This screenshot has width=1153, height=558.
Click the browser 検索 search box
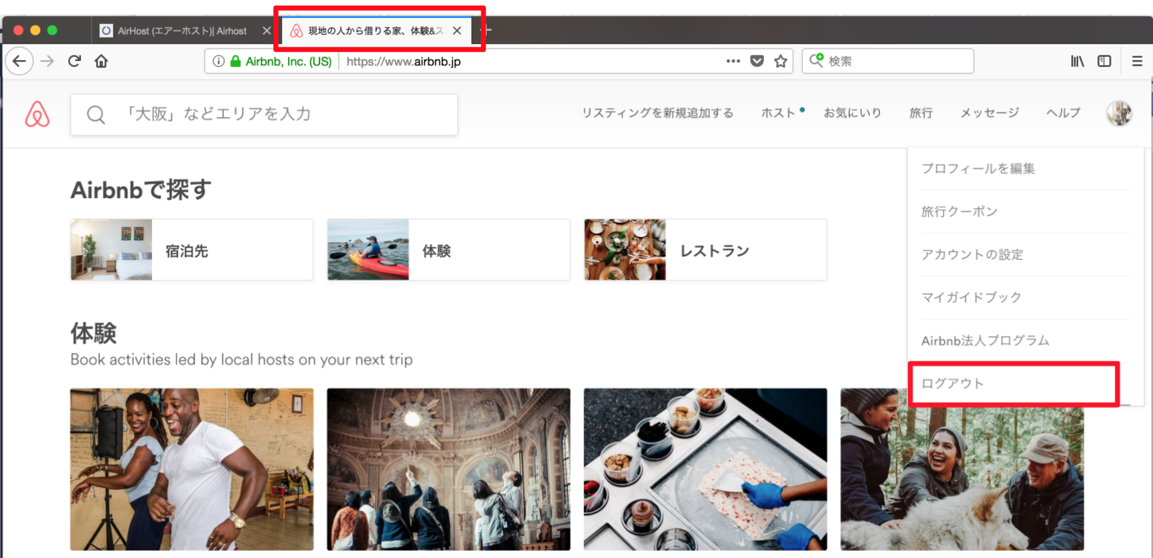[x=888, y=61]
